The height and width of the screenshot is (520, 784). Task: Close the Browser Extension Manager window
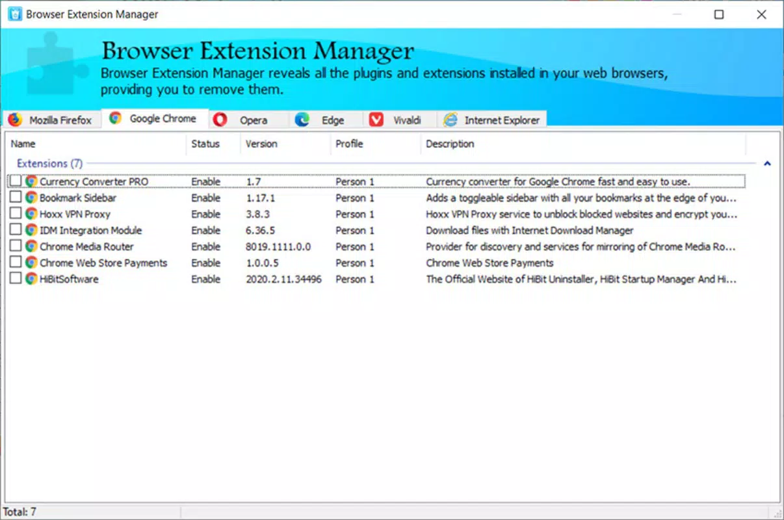(x=762, y=14)
